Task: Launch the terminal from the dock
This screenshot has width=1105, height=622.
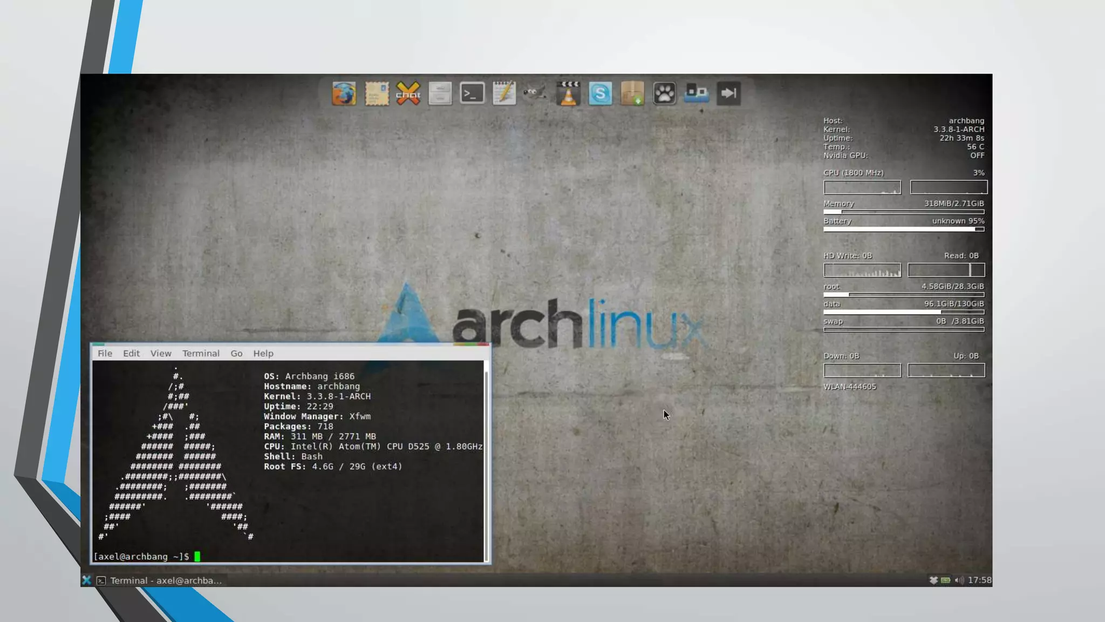Action: tap(472, 93)
